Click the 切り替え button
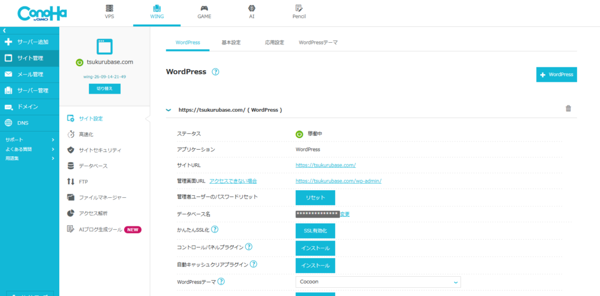This screenshot has height=296, width=600. 104,88
